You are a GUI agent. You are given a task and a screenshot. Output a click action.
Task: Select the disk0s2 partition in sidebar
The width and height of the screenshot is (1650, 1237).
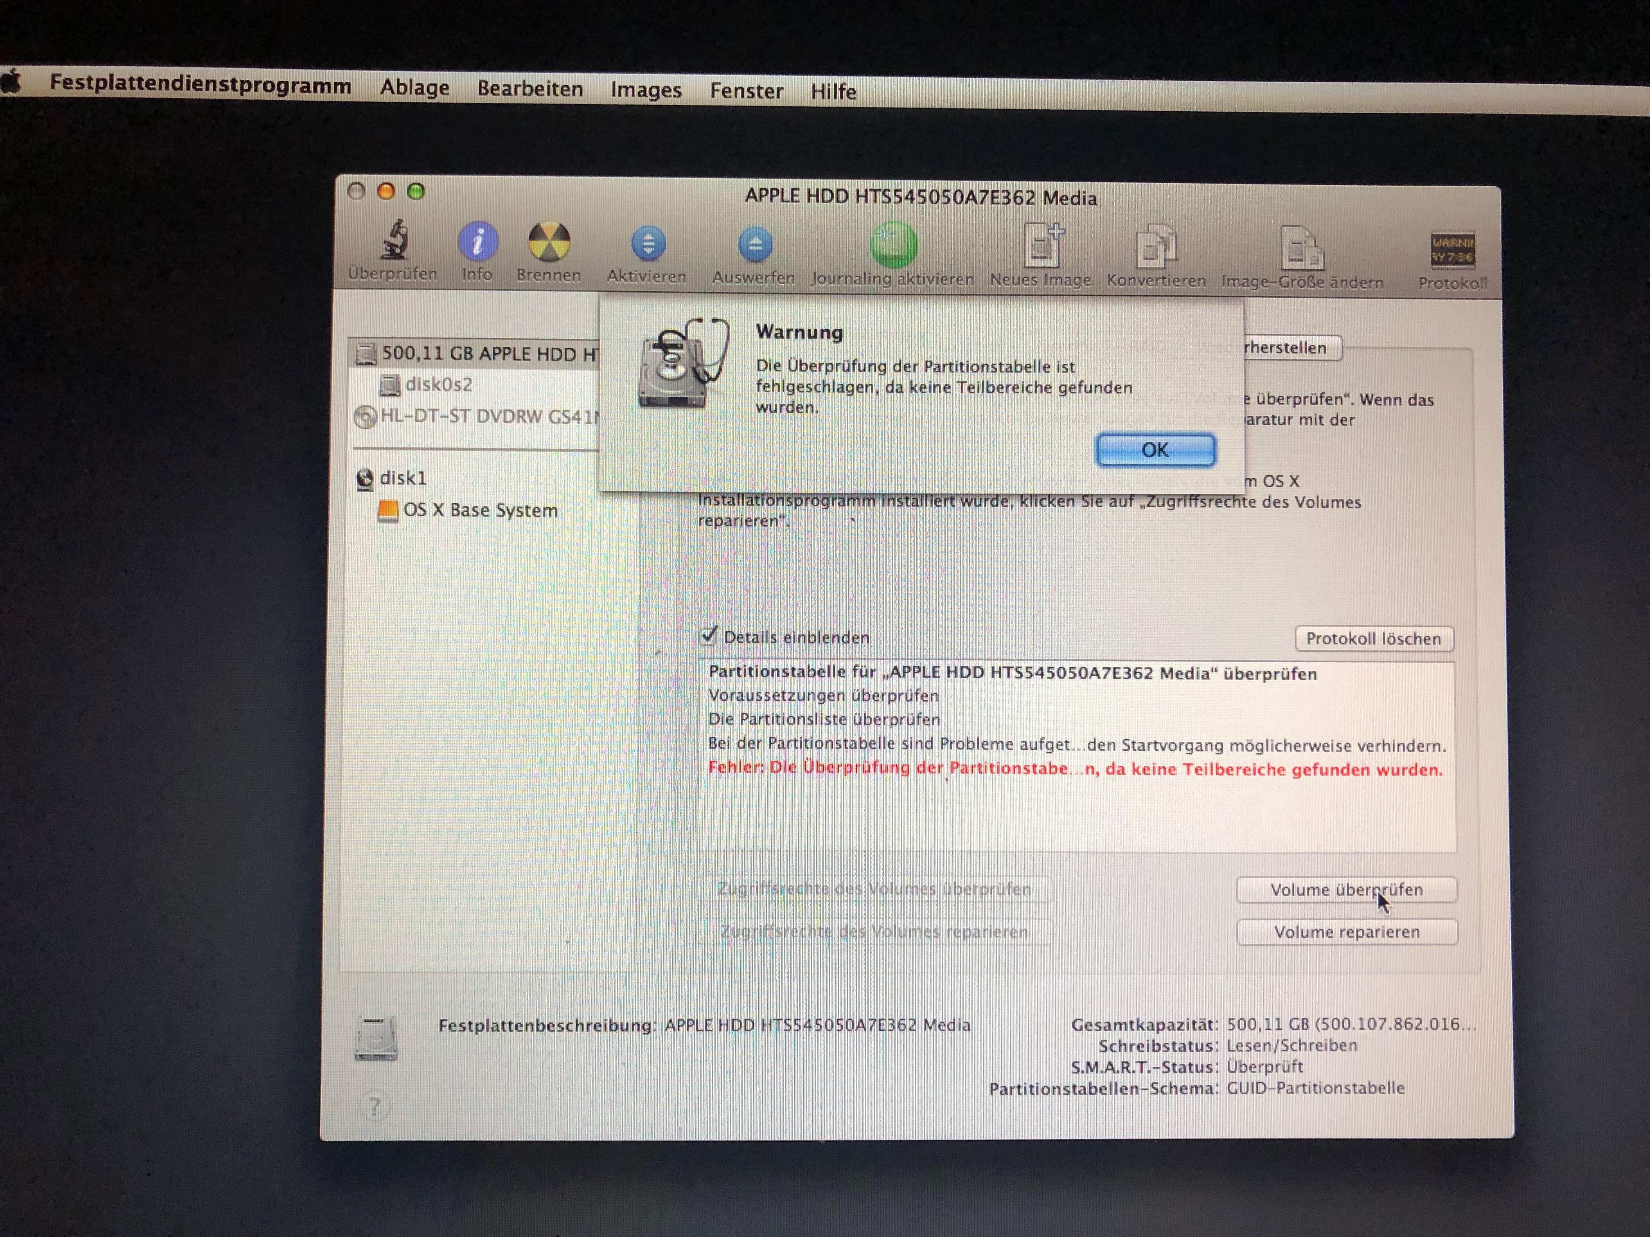[438, 385]
